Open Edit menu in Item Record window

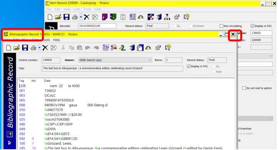[x=57, y=9]
